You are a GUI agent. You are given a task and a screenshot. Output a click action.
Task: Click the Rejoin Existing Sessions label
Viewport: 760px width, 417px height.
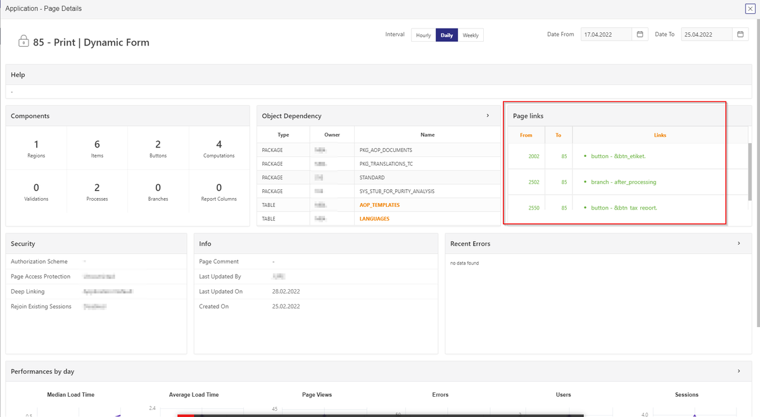(41, 306)
